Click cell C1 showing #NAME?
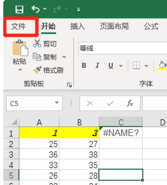Screen dimensions: 167x185 coord(121,133)
